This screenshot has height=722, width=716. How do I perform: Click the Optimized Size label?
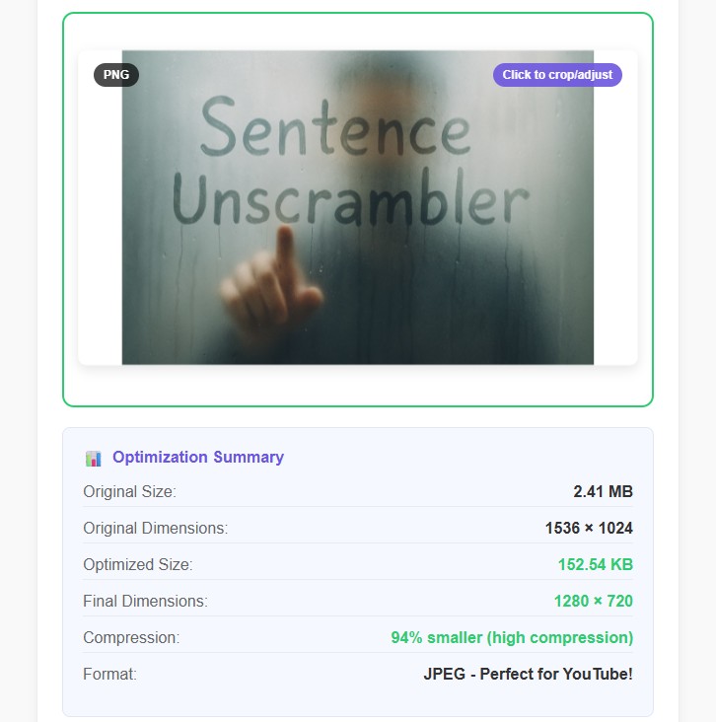tap(138, 564)
